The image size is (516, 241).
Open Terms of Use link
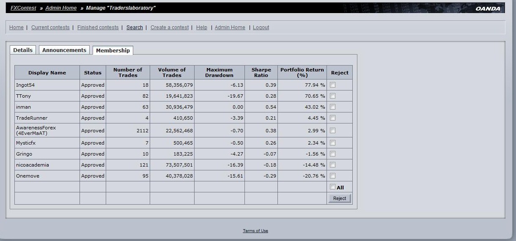255,231
